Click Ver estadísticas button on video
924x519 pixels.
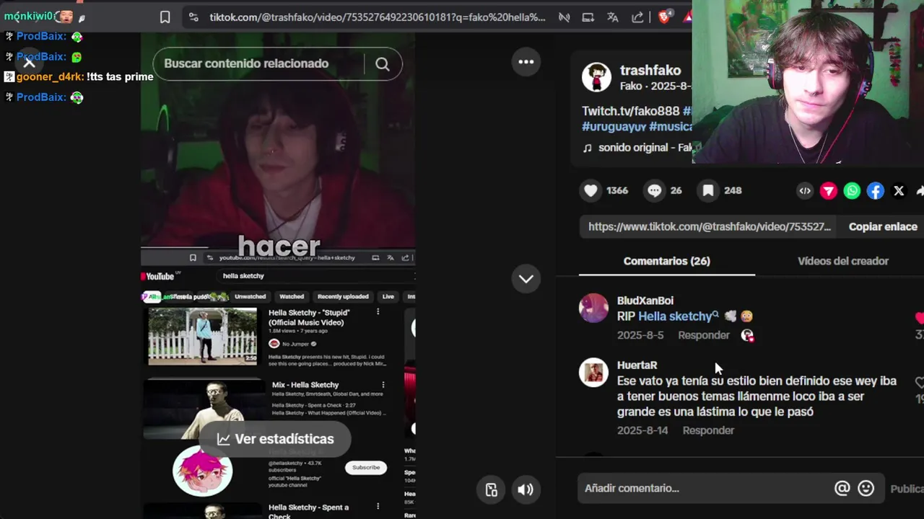(276, 439)
